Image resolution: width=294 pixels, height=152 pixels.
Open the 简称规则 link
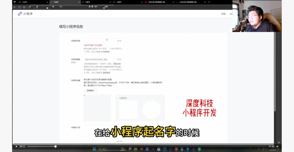[x=106, y=73]
